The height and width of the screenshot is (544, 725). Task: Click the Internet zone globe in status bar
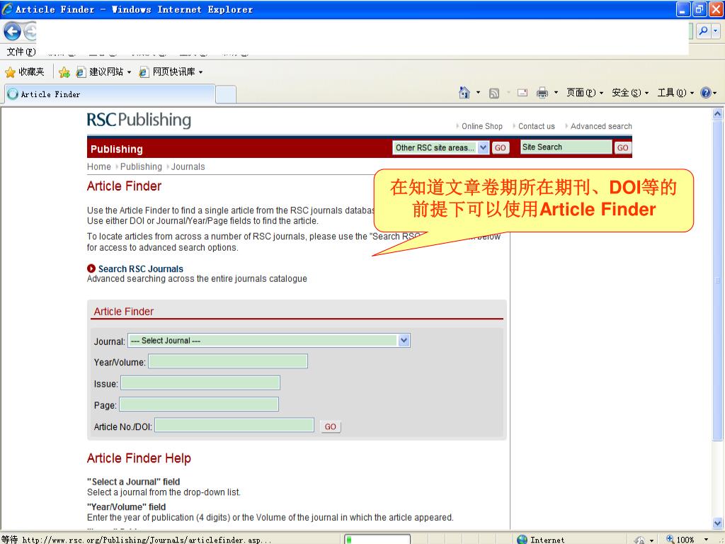pos(522,539)
